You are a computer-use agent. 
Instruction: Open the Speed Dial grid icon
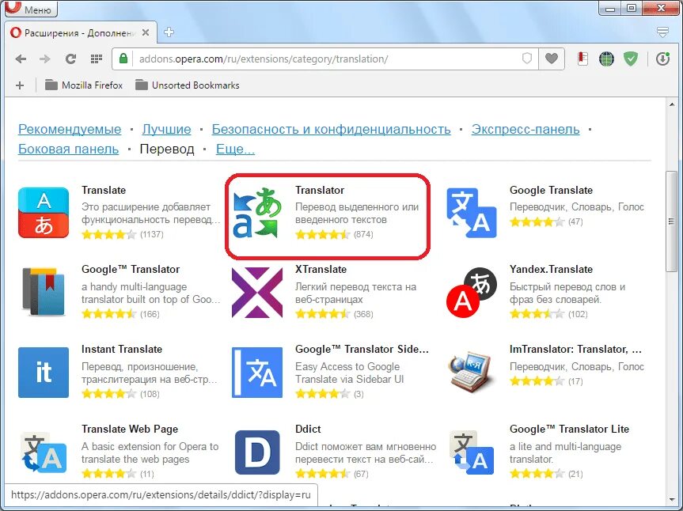[x=97, y=59]
